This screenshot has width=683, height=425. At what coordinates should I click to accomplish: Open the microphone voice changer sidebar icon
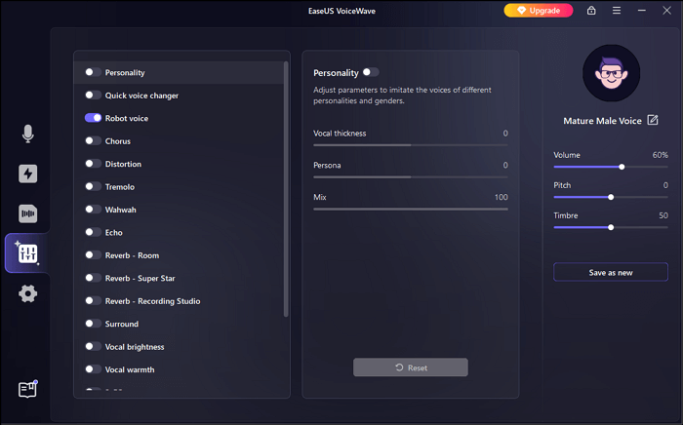[x=28, y=134]
